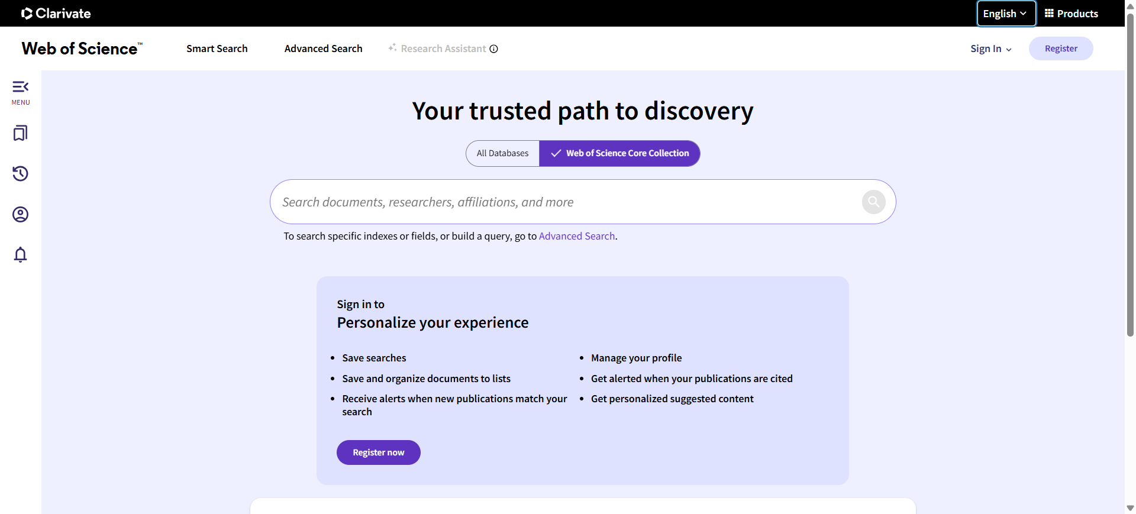The height and width of the screenshot is (514, 1136).
Task: Select the Web of Science Core Collection option
Action: (x=619, y=153)
